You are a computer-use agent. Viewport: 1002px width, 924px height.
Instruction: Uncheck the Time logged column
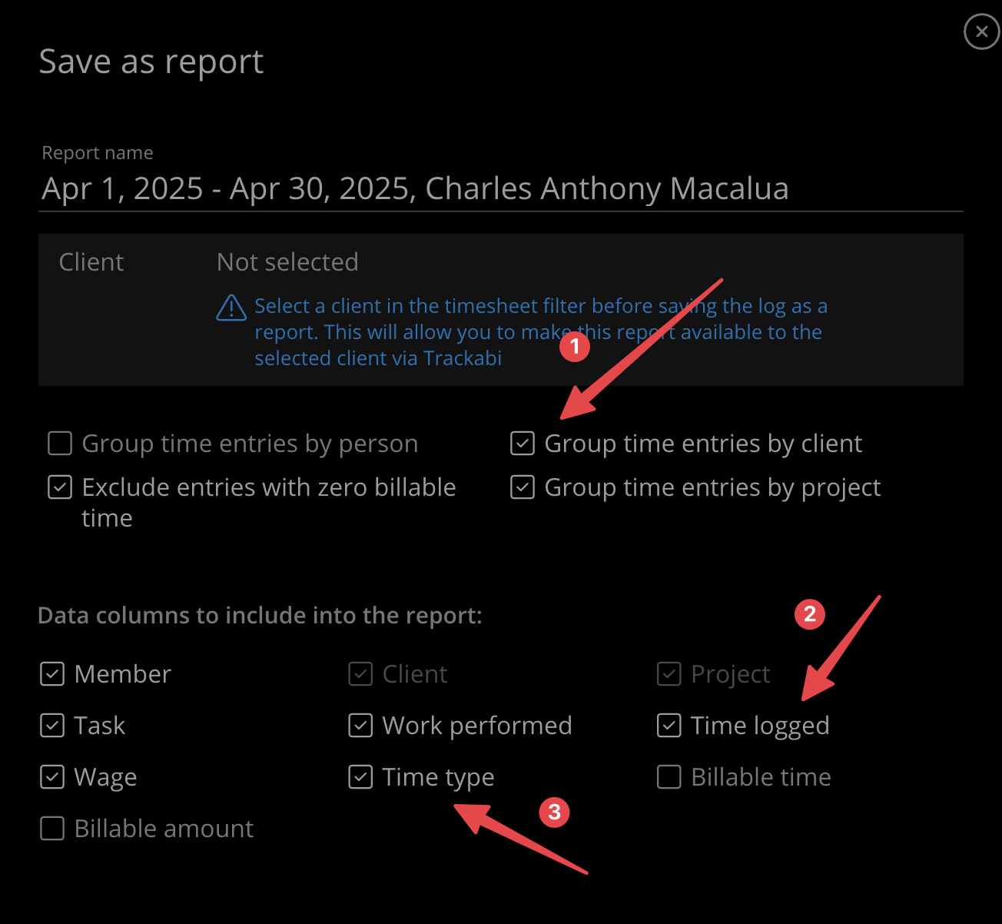(x=669, y=726)
